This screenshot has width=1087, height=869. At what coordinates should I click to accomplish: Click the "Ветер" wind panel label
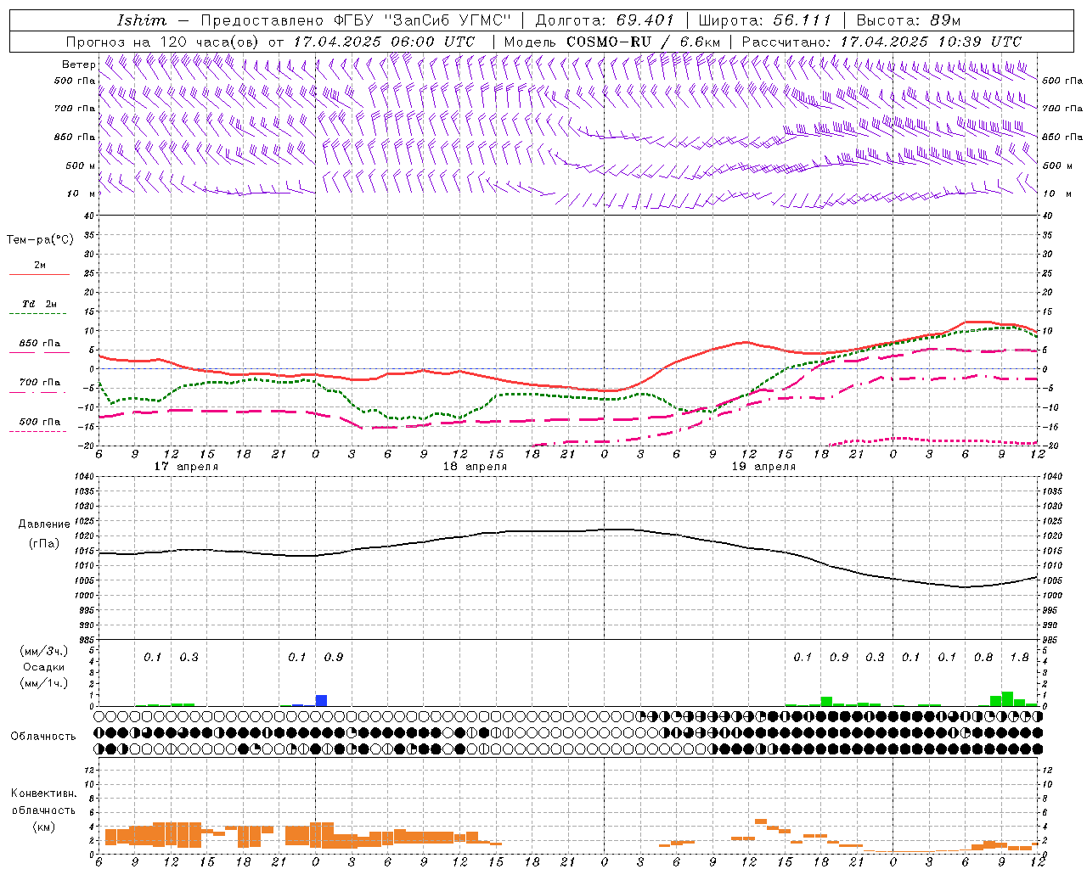(x=78, y=64)
